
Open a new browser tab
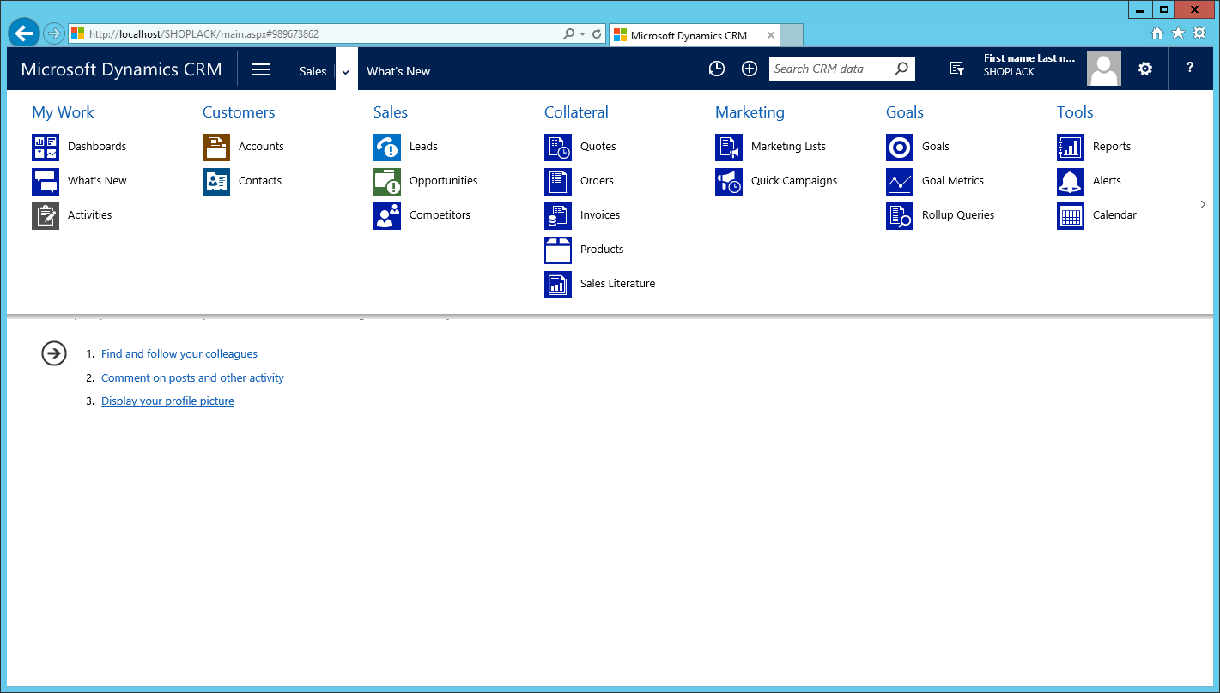(x=792, y=36)
